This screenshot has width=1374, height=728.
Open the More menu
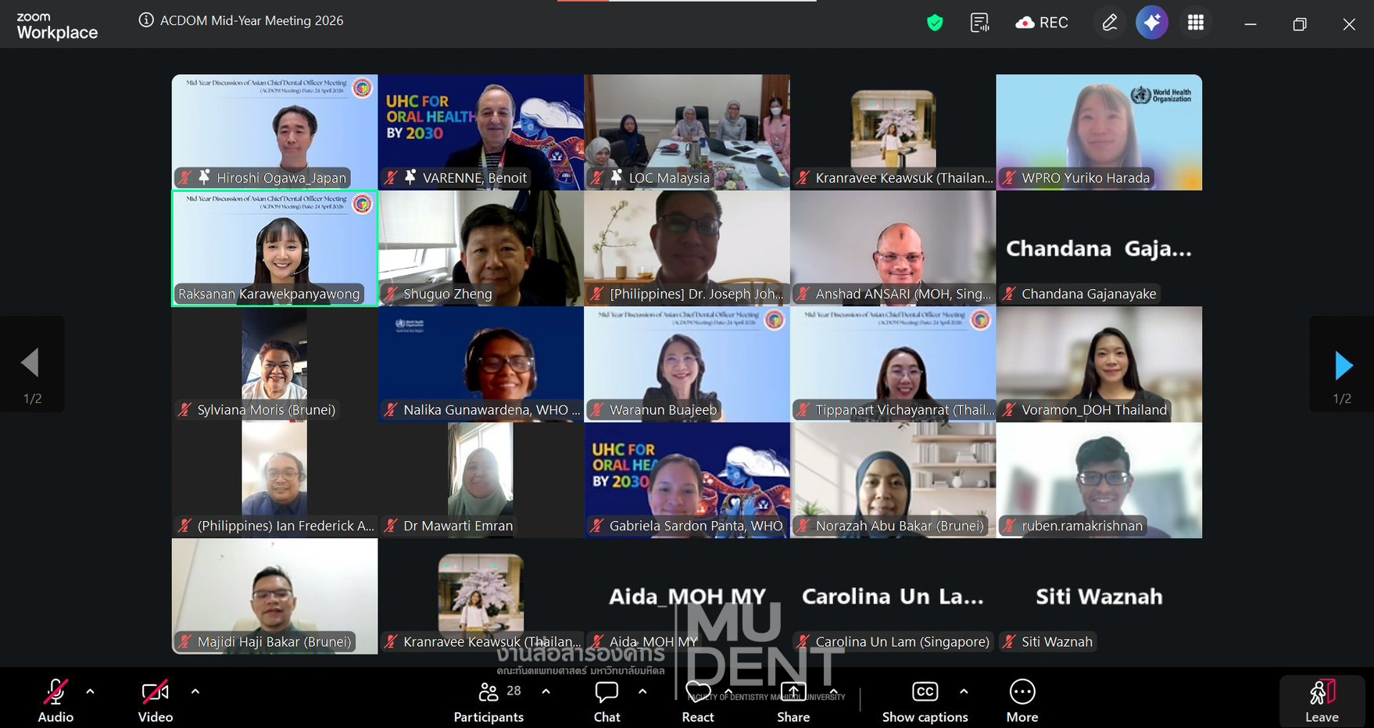pos(1022,701)
